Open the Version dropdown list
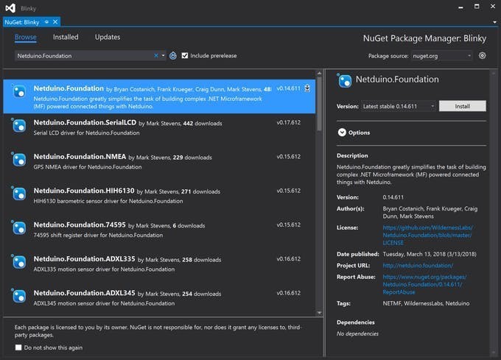501x360 pixels. (x=398, y=106)
